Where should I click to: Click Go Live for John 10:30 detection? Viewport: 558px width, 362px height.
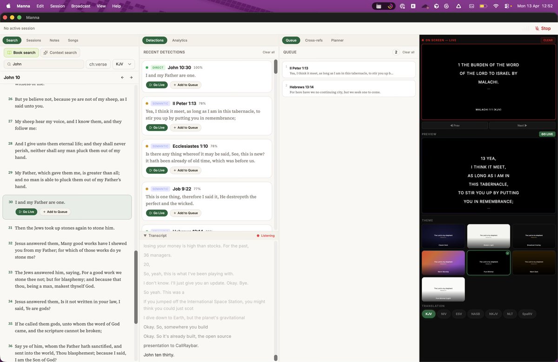tap(157, 85)
